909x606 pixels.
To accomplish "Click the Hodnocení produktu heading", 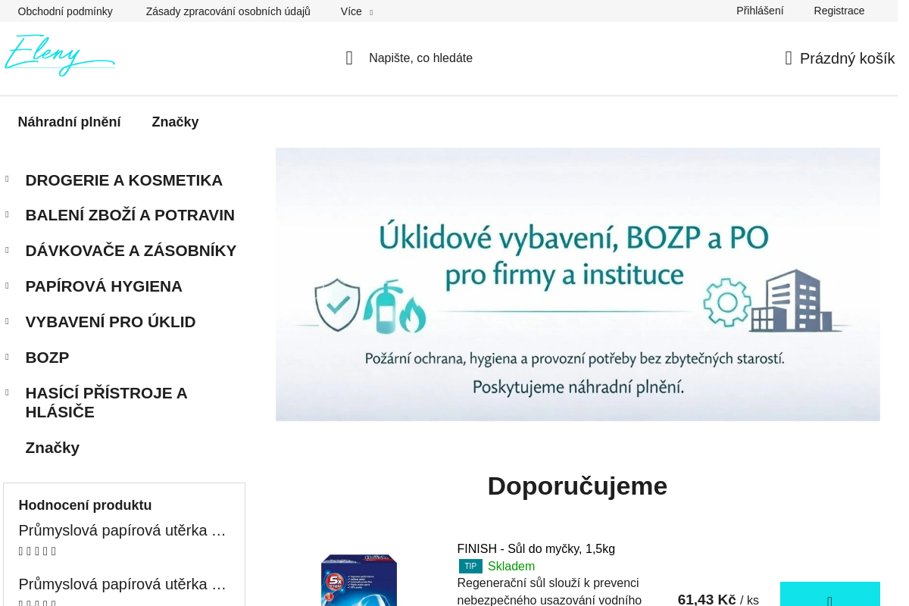I will tap(85, 505).
